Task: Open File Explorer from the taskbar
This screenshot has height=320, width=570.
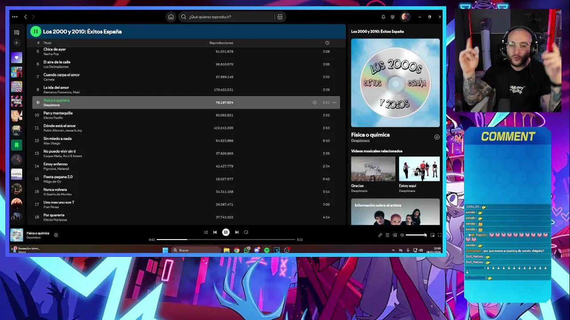Action: (x=226, y=250)
